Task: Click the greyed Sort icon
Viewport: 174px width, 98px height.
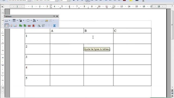Action: tap(49, 26)
